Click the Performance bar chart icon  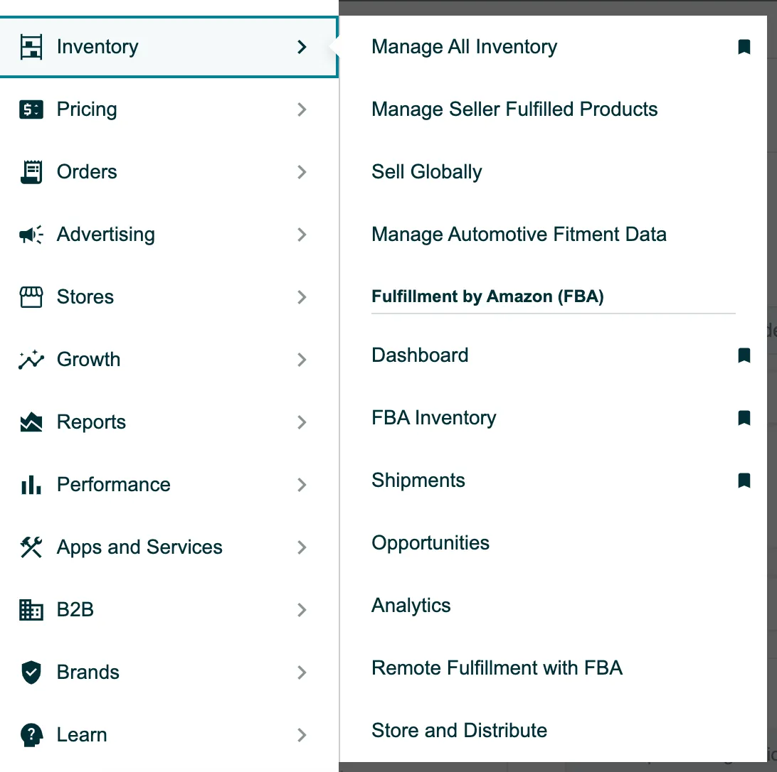[31, 485]
